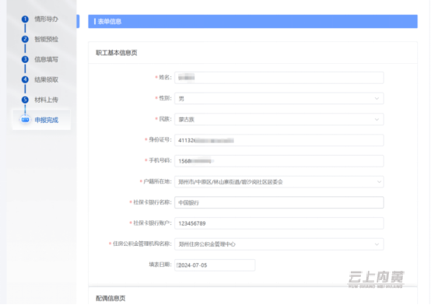Open the 民族 dropdown showing 蒙古族
The image size is (431, 305).
coord(279,119)
